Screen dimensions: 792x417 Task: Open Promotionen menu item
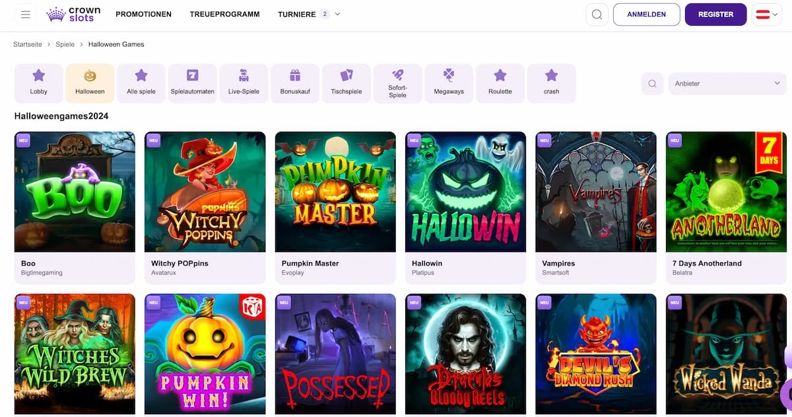point(143,14)
